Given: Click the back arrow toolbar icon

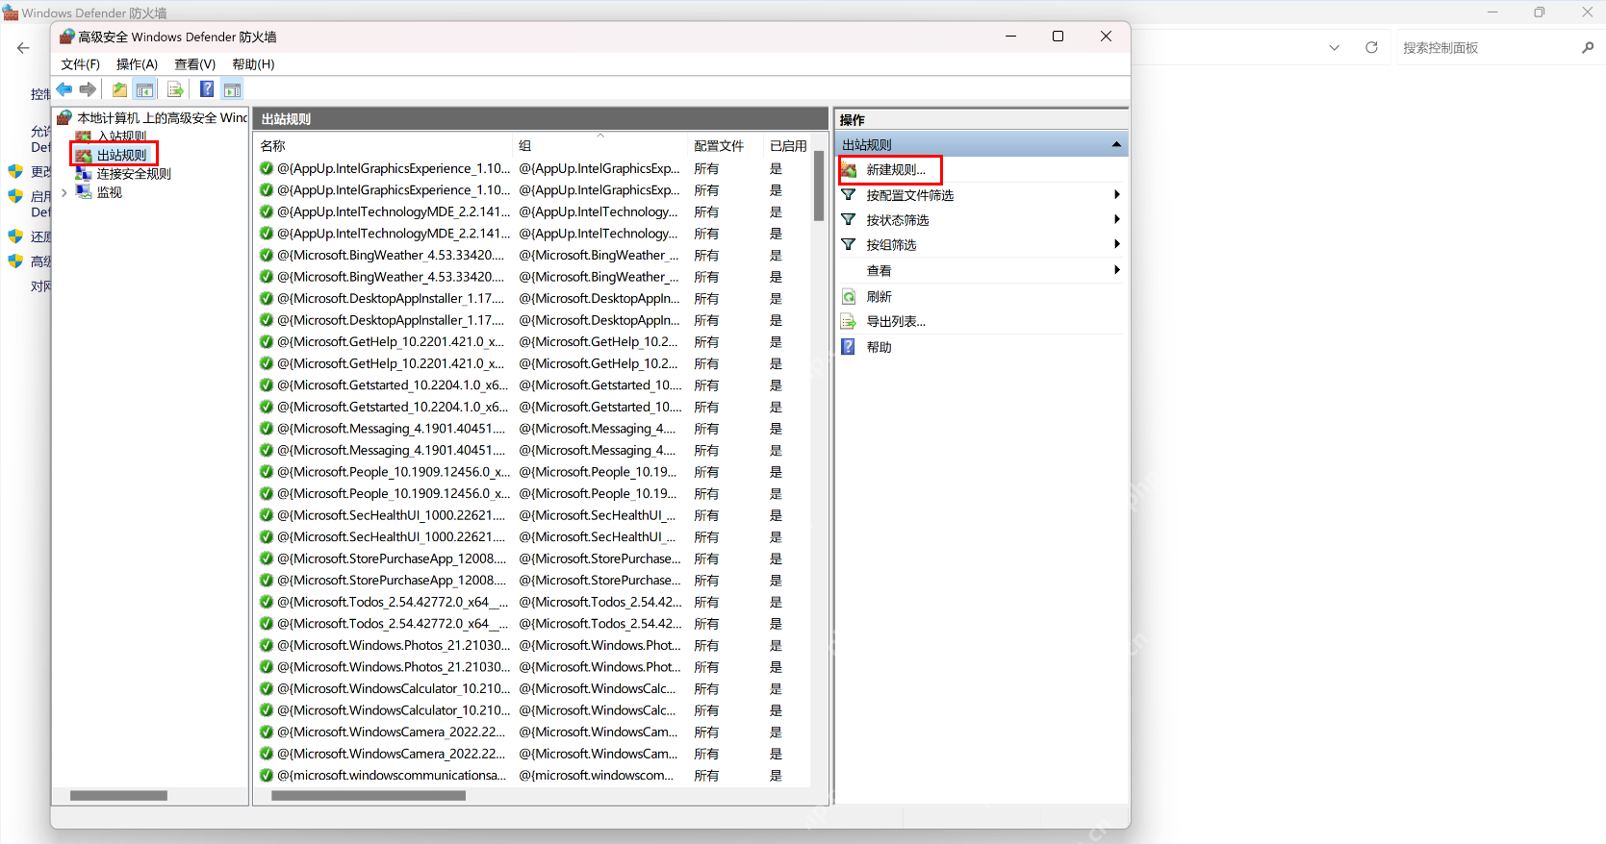Looking at the screenshot, I should point(64,89).
